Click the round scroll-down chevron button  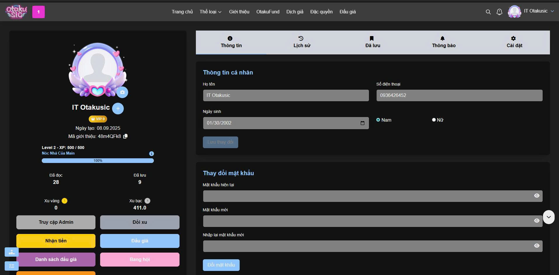pyautogui.click(x=549, y=217)
